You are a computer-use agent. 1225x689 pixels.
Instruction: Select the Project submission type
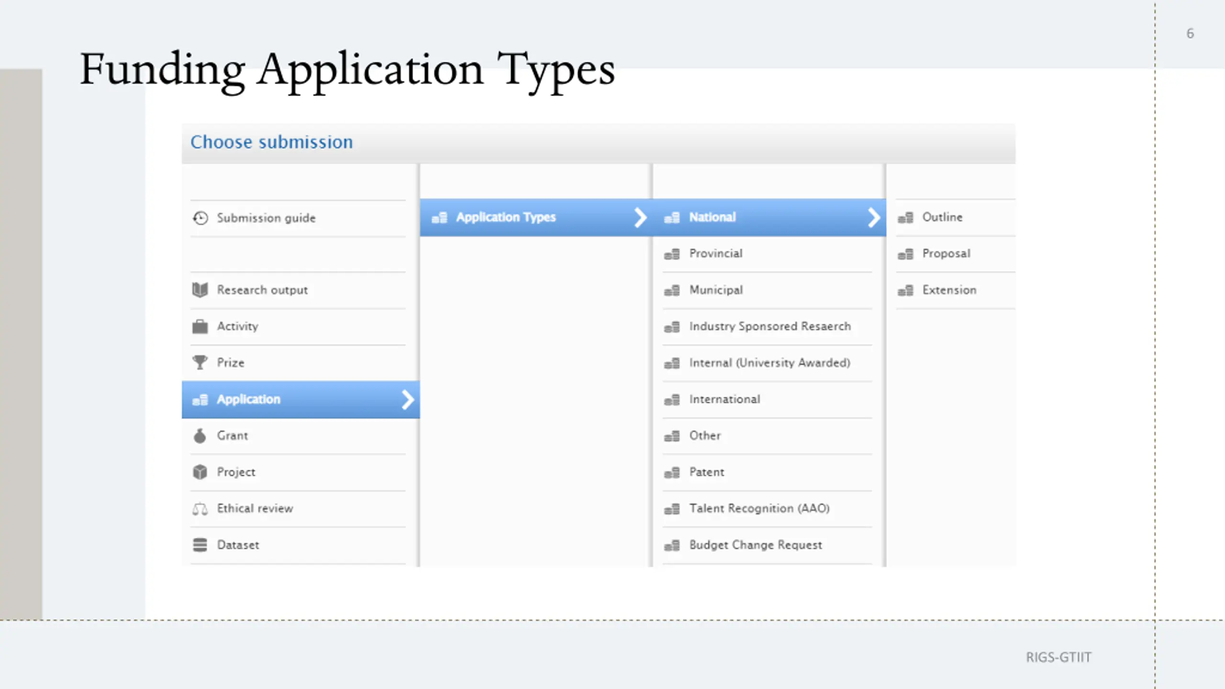[x=298, y=472]
